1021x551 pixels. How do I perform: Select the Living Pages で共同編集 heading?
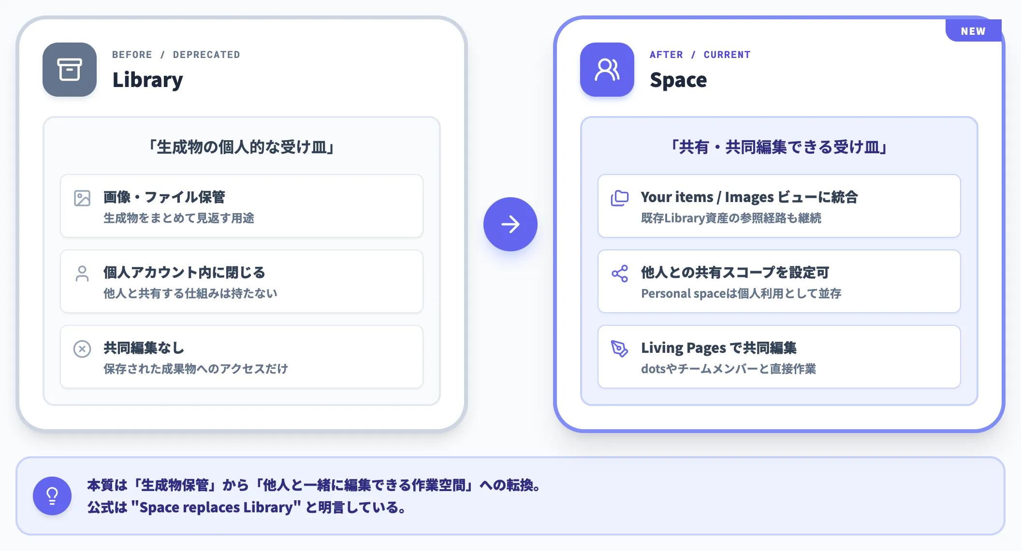719,348
